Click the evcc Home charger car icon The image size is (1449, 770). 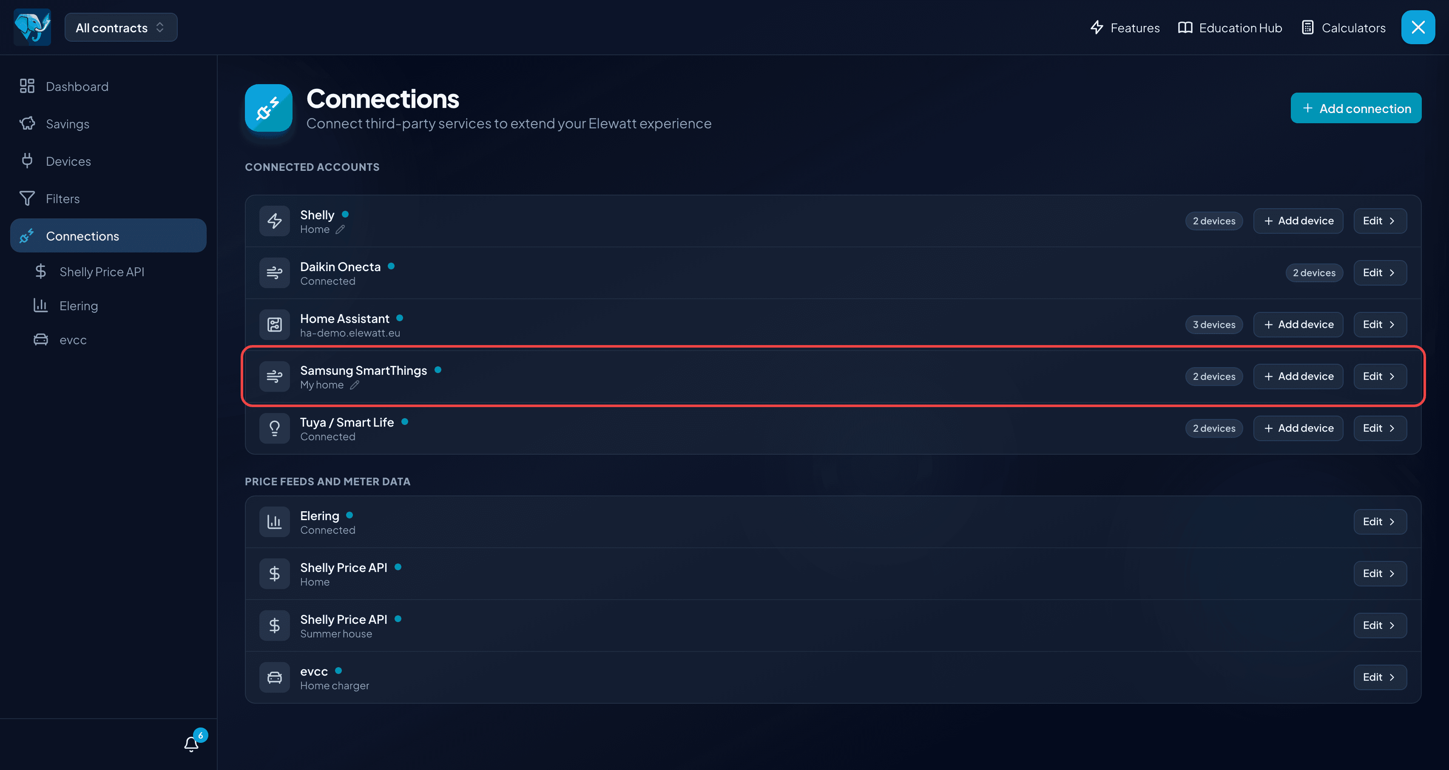(275, 677)
